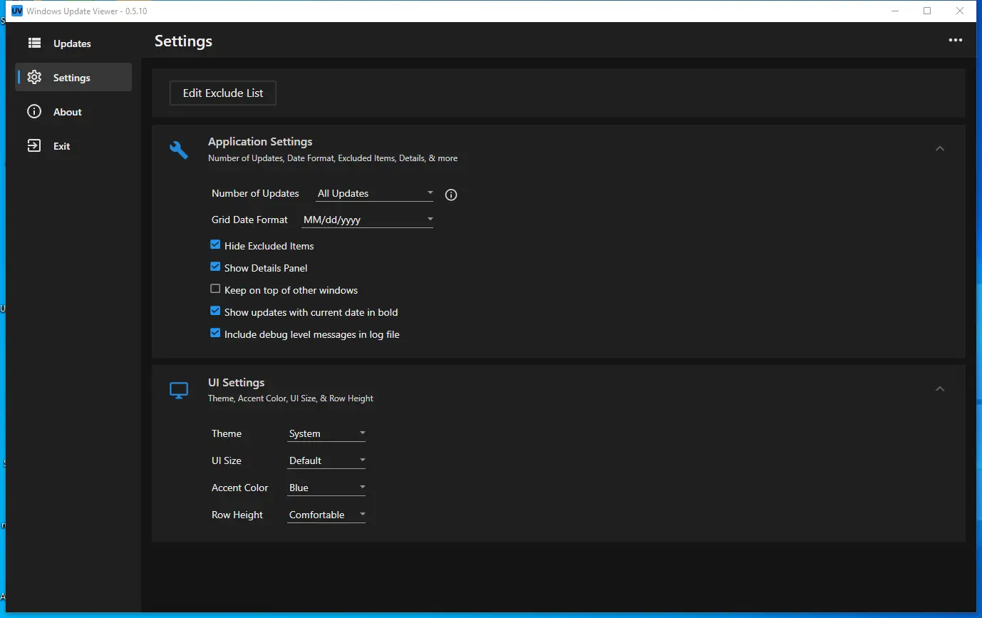Click the Settings gear icon in sidebar
The height and width of the screenshot is (618, 982).
34,78
